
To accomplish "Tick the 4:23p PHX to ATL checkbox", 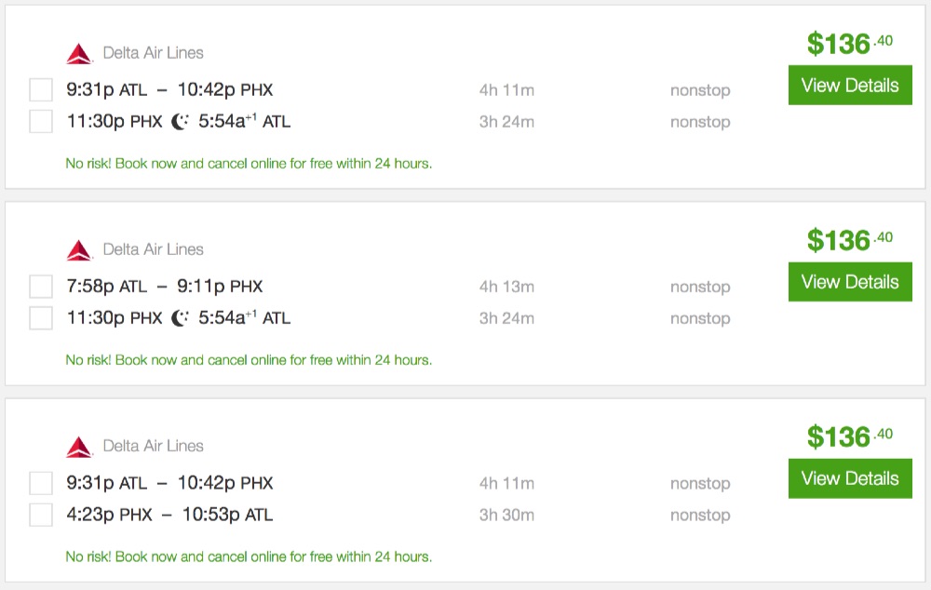I will (x=41, y=515).
